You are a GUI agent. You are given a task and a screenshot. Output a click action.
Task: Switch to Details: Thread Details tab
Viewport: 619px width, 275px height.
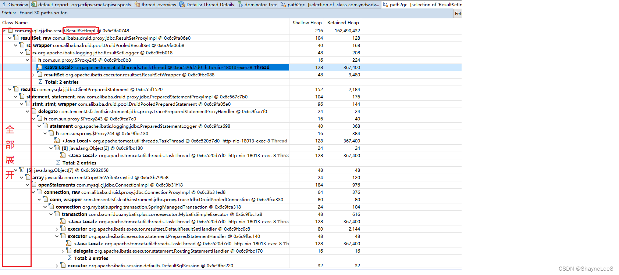coord(207,4)
